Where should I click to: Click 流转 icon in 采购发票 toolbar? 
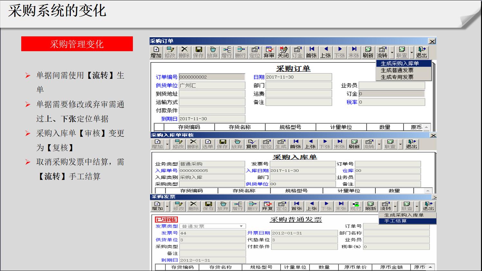[x=385, y=206]
